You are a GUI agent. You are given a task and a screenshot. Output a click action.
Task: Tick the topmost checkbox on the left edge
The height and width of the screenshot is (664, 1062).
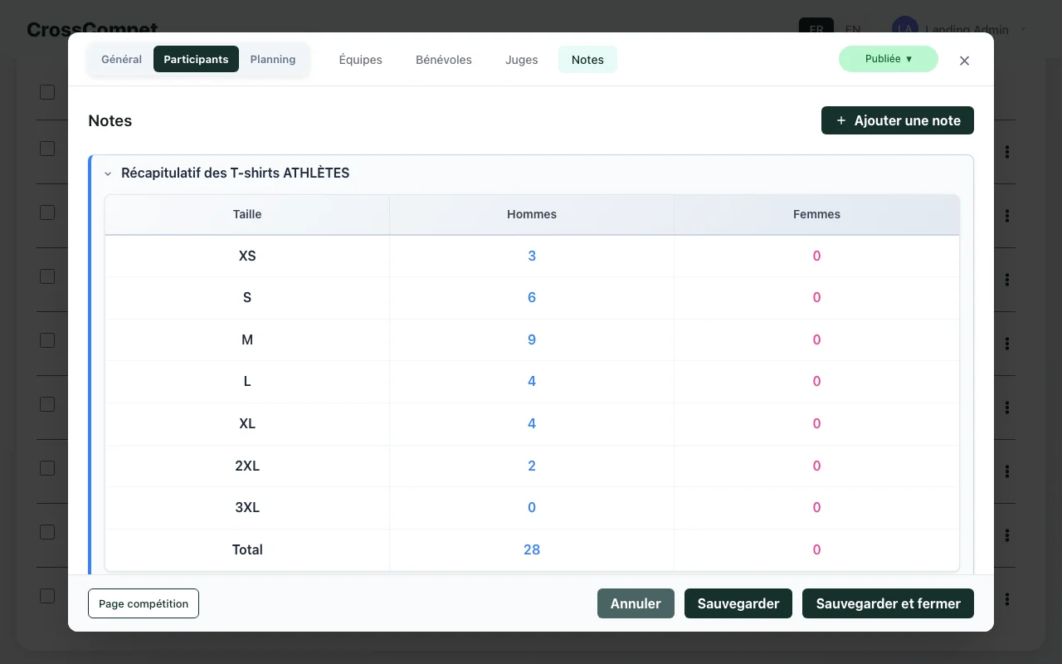47,91
